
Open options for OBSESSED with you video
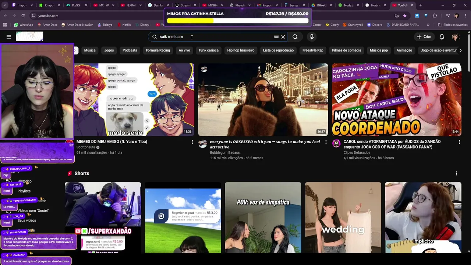click(326, 142)
